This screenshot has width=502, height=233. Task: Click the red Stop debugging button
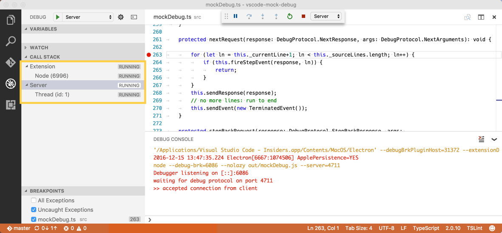(x=303, y=17)
